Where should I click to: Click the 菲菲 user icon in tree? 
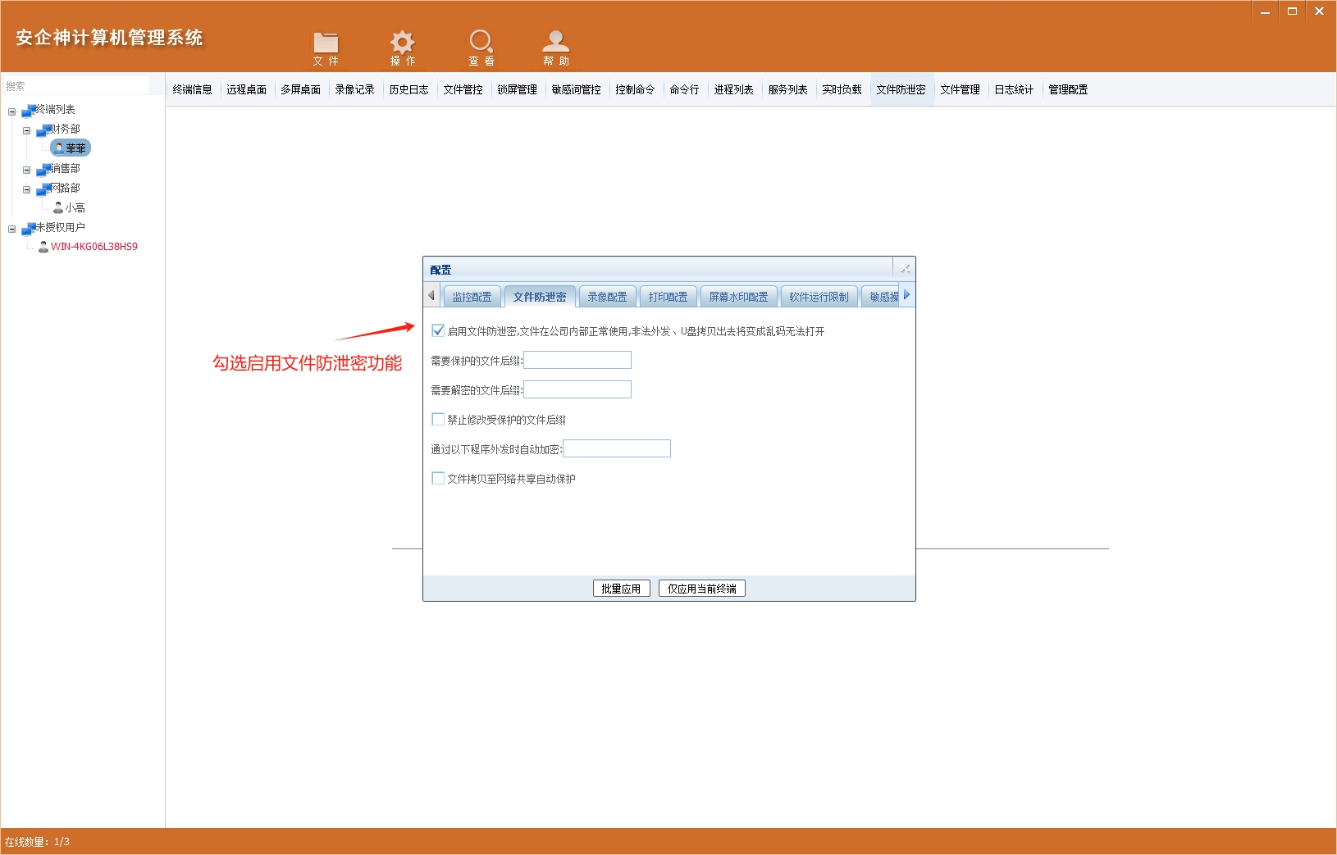tap(58, 148)
